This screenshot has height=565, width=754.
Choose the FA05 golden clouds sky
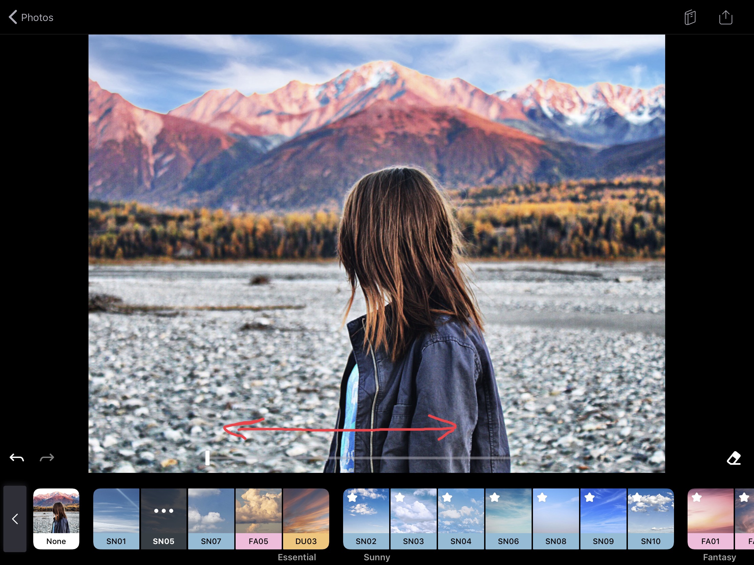click(x=258, y=518)
